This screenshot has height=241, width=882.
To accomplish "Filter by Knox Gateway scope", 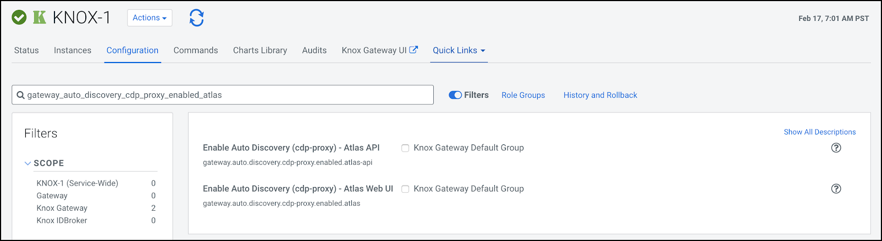I will 62,208.
